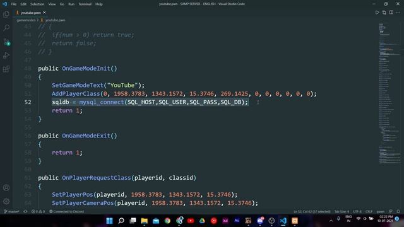Click the Synchronize Changes icon
The height and width of the screenshot is (227, 404).
click(x=25, y=212)
